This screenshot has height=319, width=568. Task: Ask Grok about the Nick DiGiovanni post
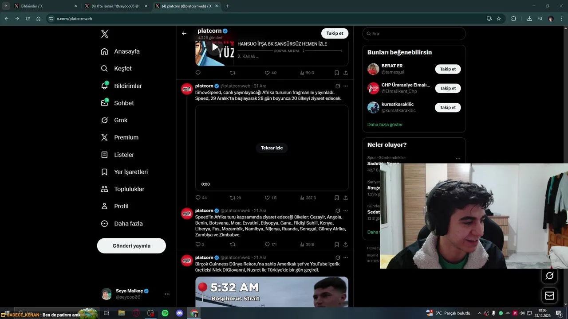tap(338, 257)
